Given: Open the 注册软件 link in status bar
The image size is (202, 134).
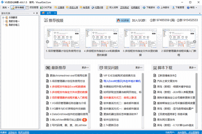Looking at the screenshot, I should (x=13, y=132).
